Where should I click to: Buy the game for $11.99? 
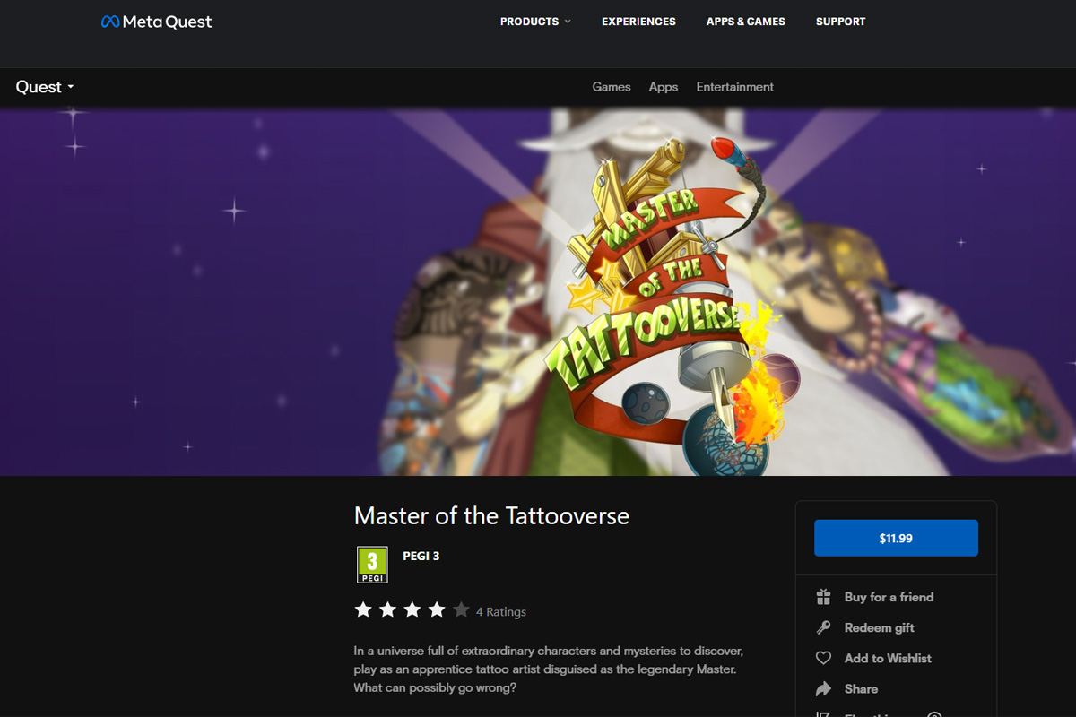(x=896, y=538)
